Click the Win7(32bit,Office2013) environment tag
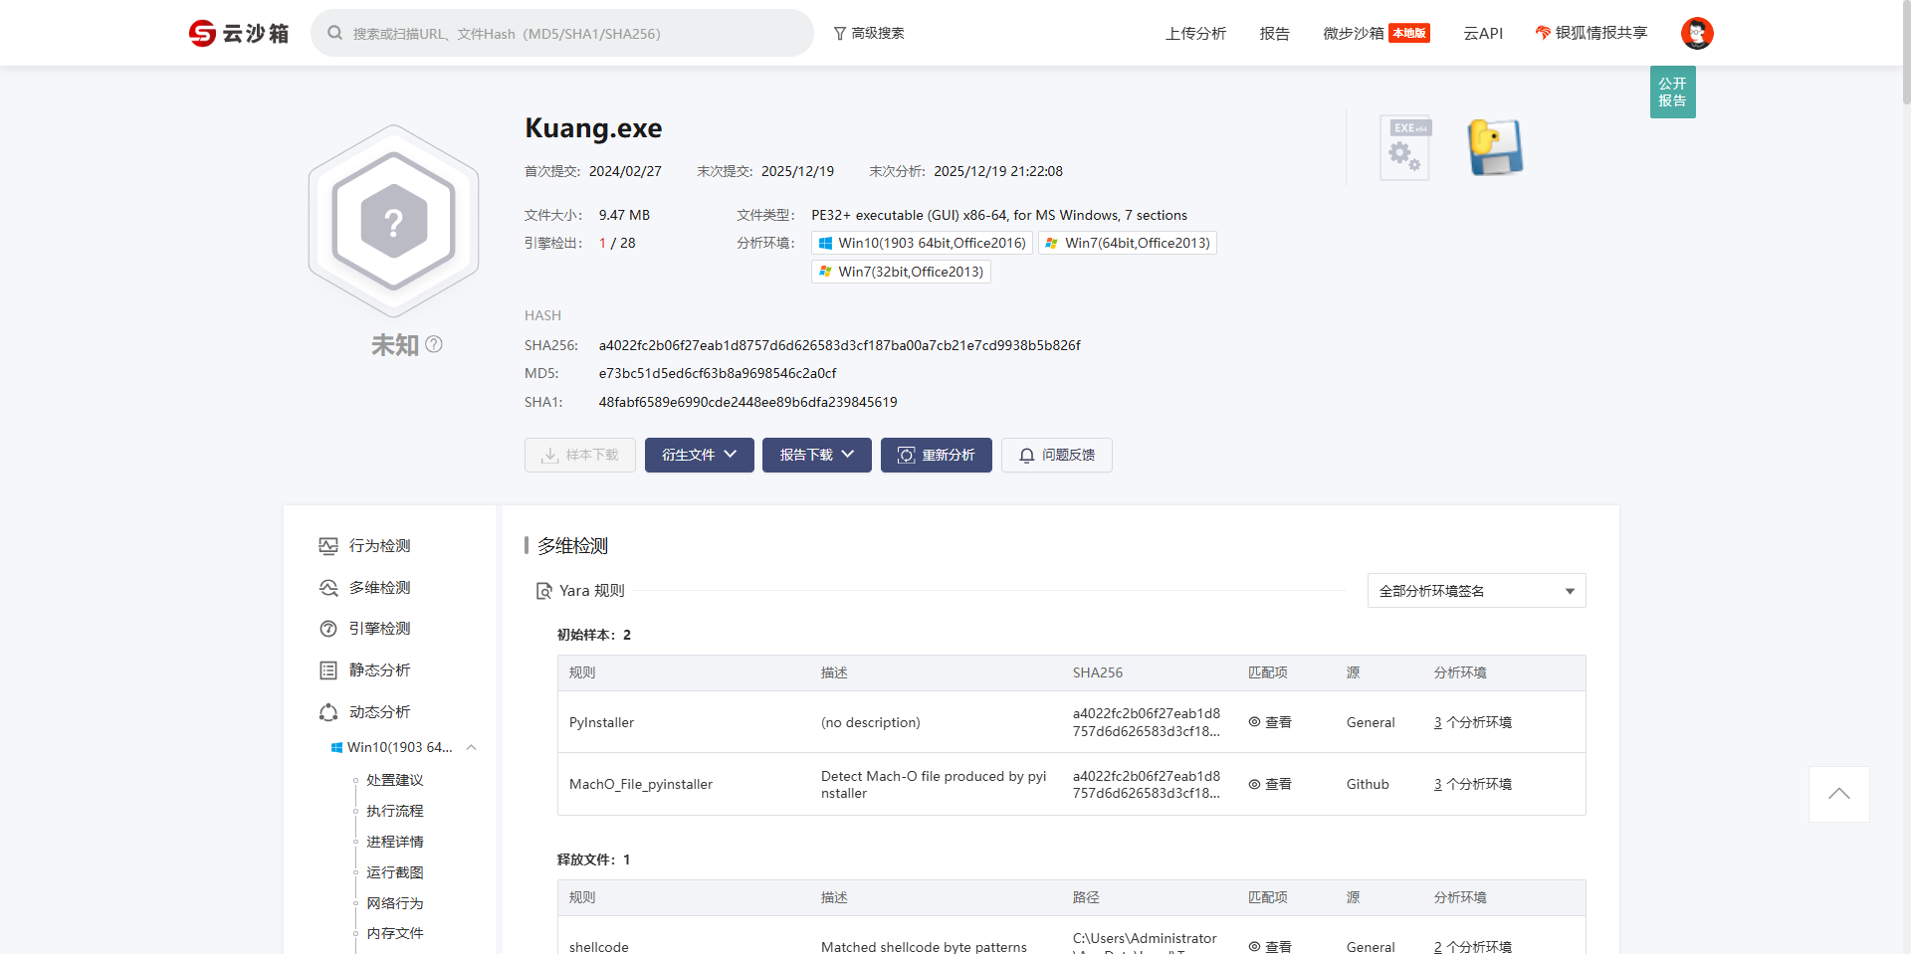The width and height of the screenshot is (1911, 954). [901, 272]
